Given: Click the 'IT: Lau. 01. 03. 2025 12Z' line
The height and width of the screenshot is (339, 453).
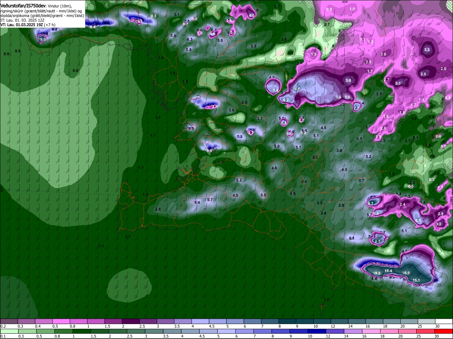Looking at the screenshot, I should pyautogui.click(x=22, y=20).
